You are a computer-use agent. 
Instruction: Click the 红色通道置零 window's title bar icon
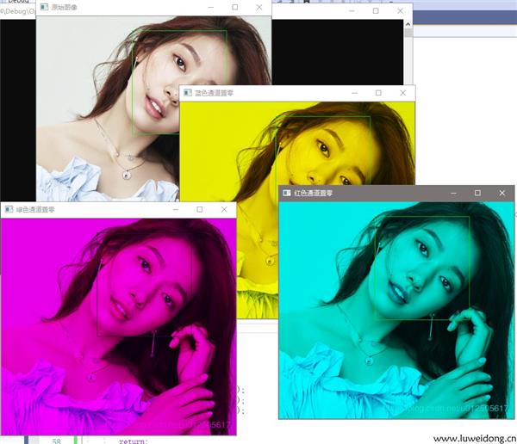[x=287, y=194]
